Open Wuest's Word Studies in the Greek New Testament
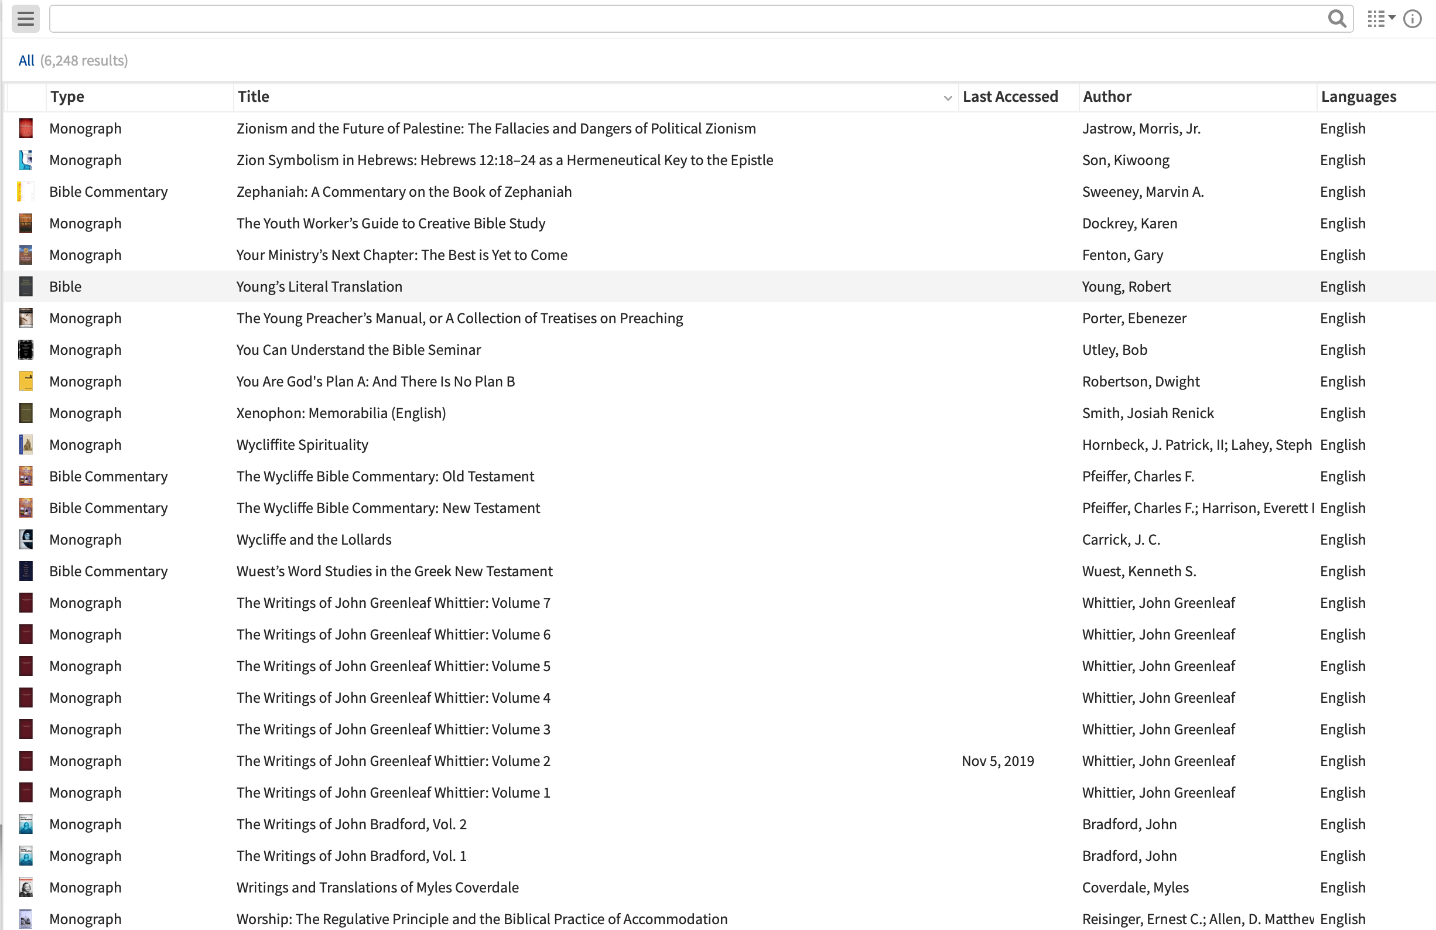Screen dimensions: 1436x930 394,572
